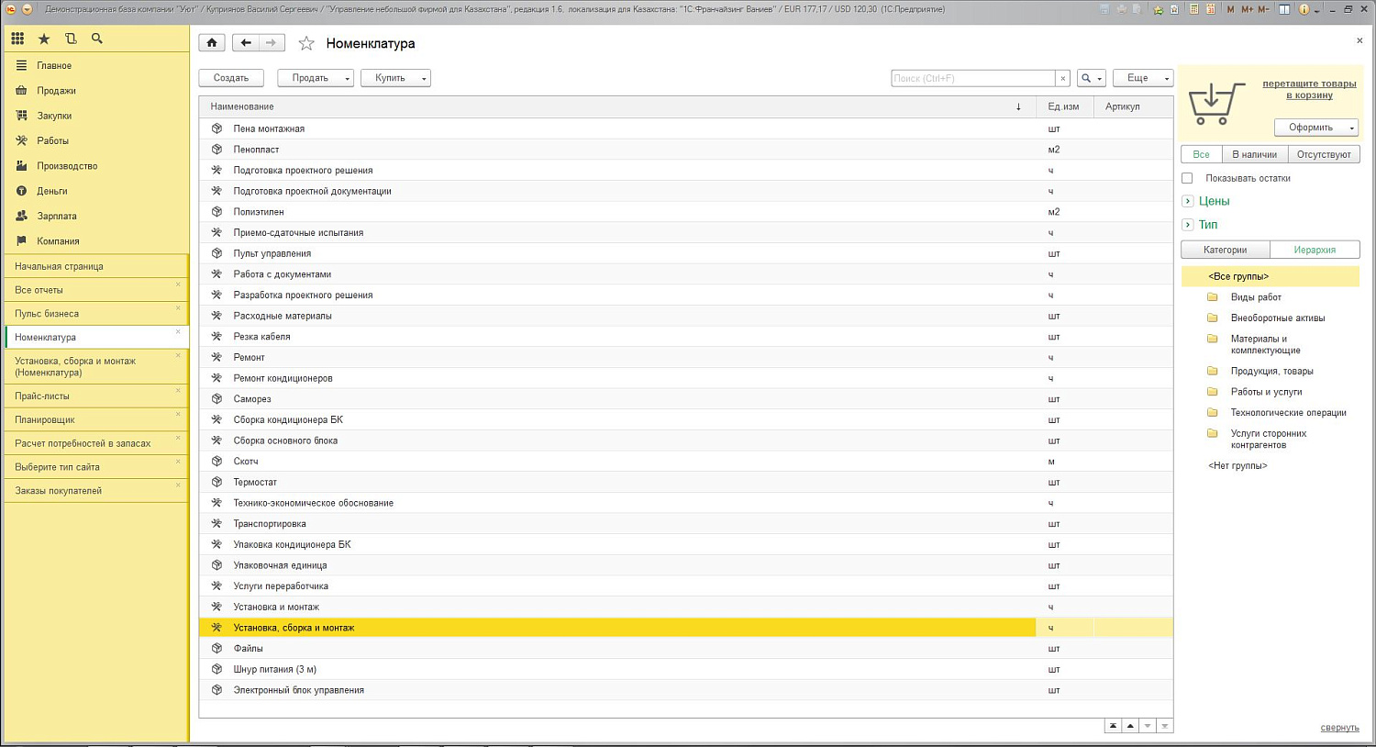This screenshot has width=1376, height=747.
Task: Expand the Цены filter section
Action: click(x=1188, y=201)
